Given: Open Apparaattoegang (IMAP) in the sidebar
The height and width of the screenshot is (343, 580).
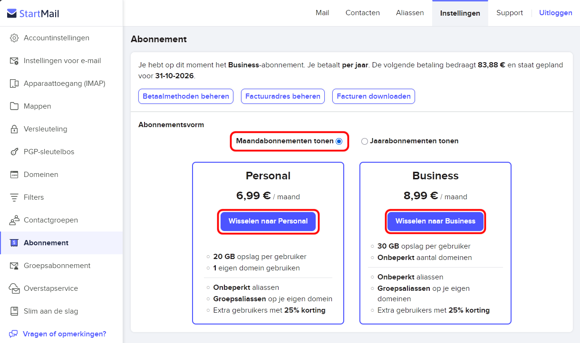Looking at the screenshot, I should pos(61,83).
